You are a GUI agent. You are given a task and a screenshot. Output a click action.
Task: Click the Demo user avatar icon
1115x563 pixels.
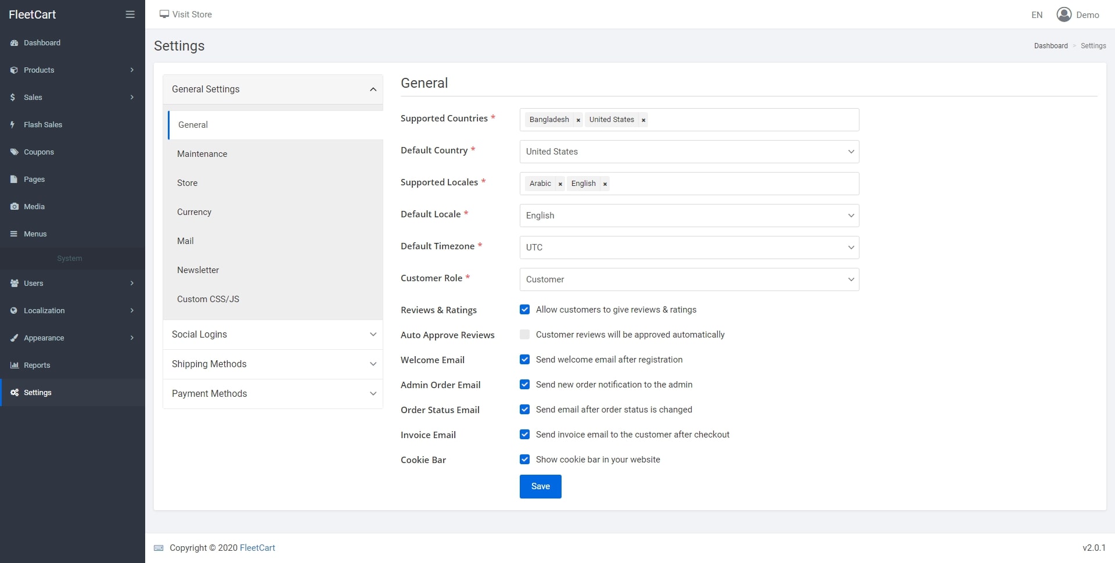click(1064, 15)
